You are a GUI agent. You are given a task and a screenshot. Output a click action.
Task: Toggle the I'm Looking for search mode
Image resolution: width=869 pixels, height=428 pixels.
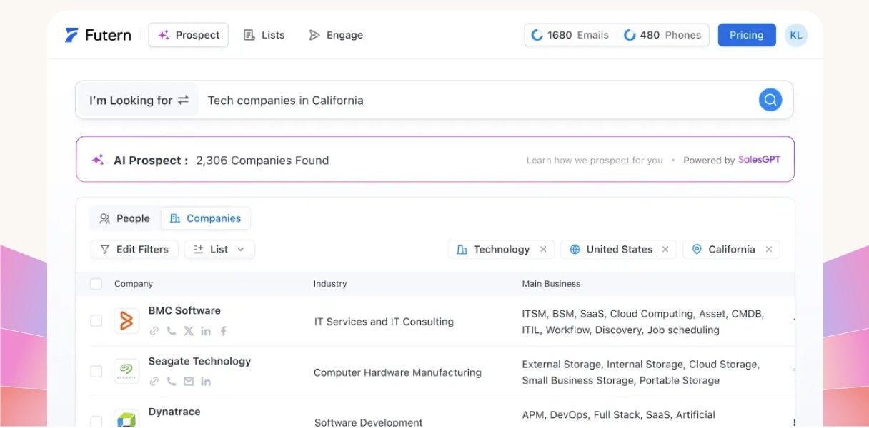click(139, 100)
